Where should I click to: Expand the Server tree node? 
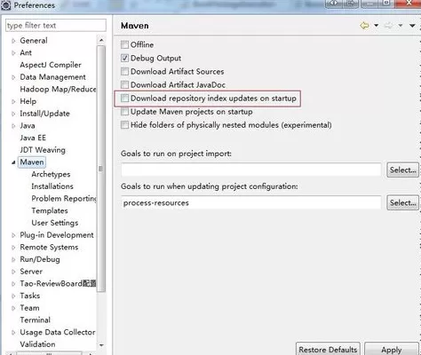(13, 272)
